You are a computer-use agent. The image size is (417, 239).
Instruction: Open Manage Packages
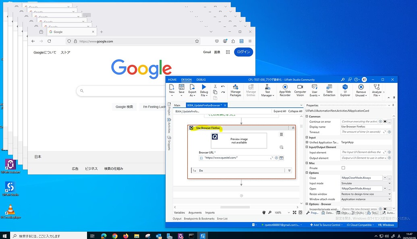pyautogui.click(x=236, y=90)
